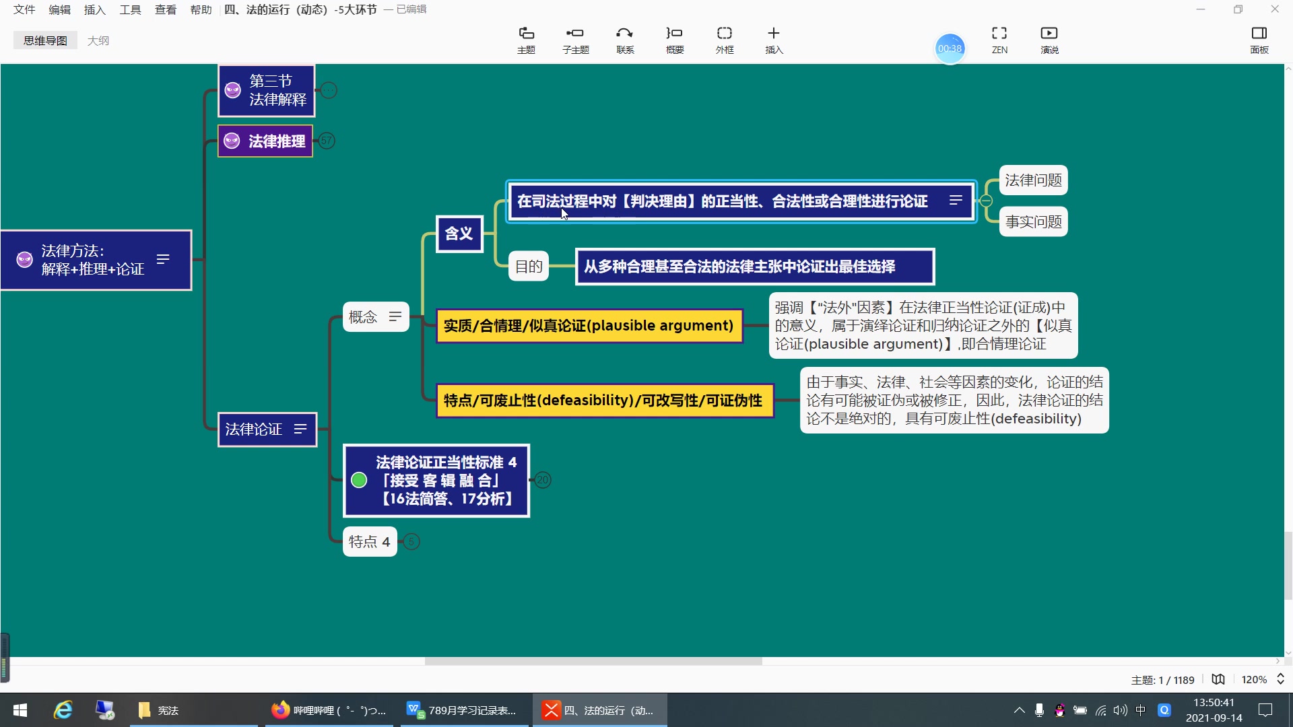Enter ZEN mode
The width and height of the screenshot is (1293, 727).
999,40
